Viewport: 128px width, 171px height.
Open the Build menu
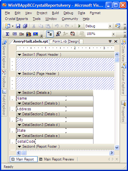(55, 13)
